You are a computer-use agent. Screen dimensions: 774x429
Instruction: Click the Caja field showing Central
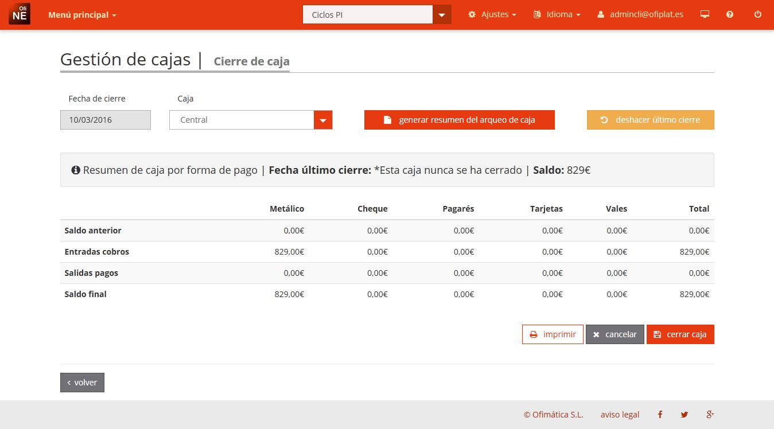click(242, 120)
